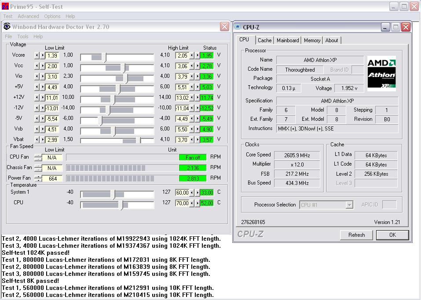Click the 'Self-test 8K passed!' line
421x300 pixels.
click(30, 281)
